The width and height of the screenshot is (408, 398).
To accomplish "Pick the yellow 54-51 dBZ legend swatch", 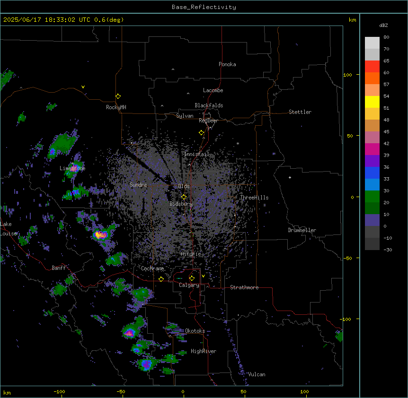I will 372,102.
